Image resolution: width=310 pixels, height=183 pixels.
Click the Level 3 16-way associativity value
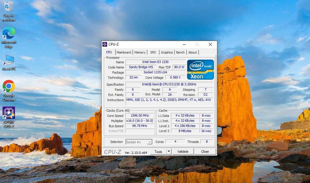coord(206,131)
